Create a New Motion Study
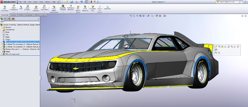This screenshot has height=107, width=248. tap(78, 9)
